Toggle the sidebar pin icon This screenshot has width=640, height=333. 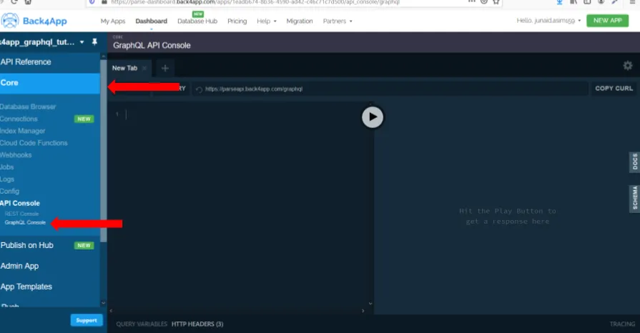[x=94, y=42]
